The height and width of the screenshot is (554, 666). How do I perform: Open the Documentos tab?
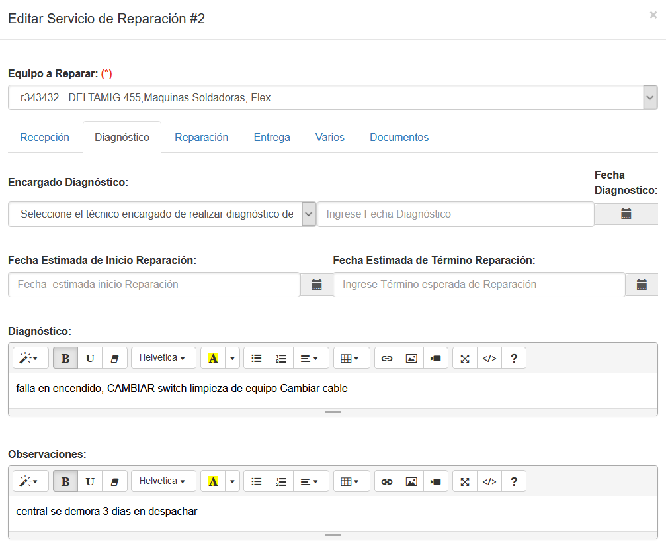(x=399, y=137)
